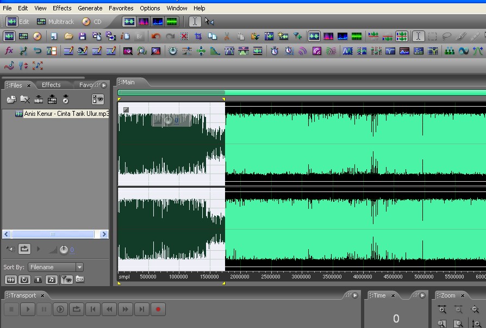Open the Favorites menu
The width and height of the screenshot is (486, 328).
[121, 8]
